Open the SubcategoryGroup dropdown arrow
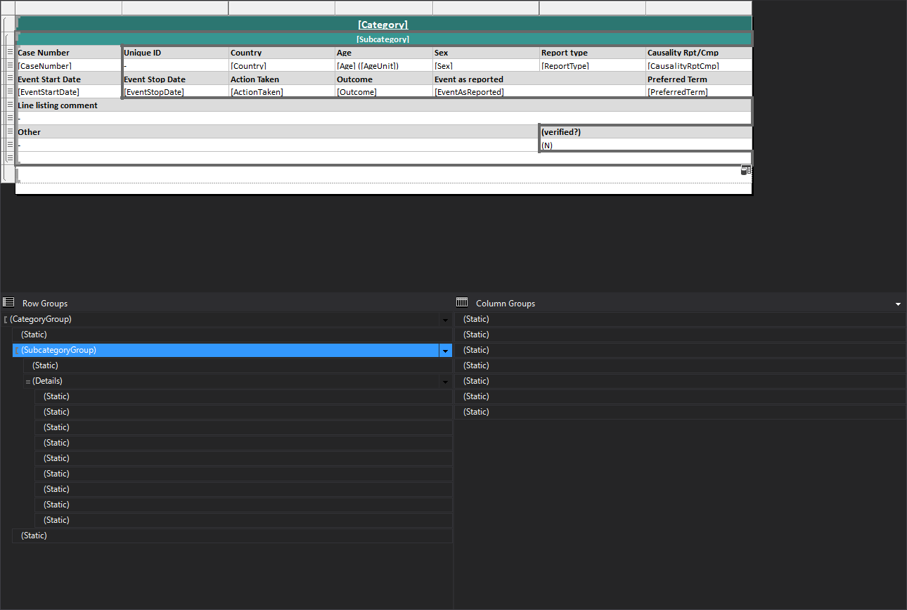 444,351
